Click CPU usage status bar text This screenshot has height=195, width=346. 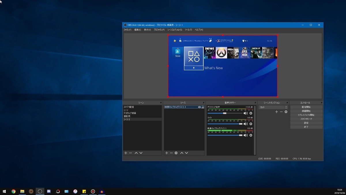click(302, 159)
